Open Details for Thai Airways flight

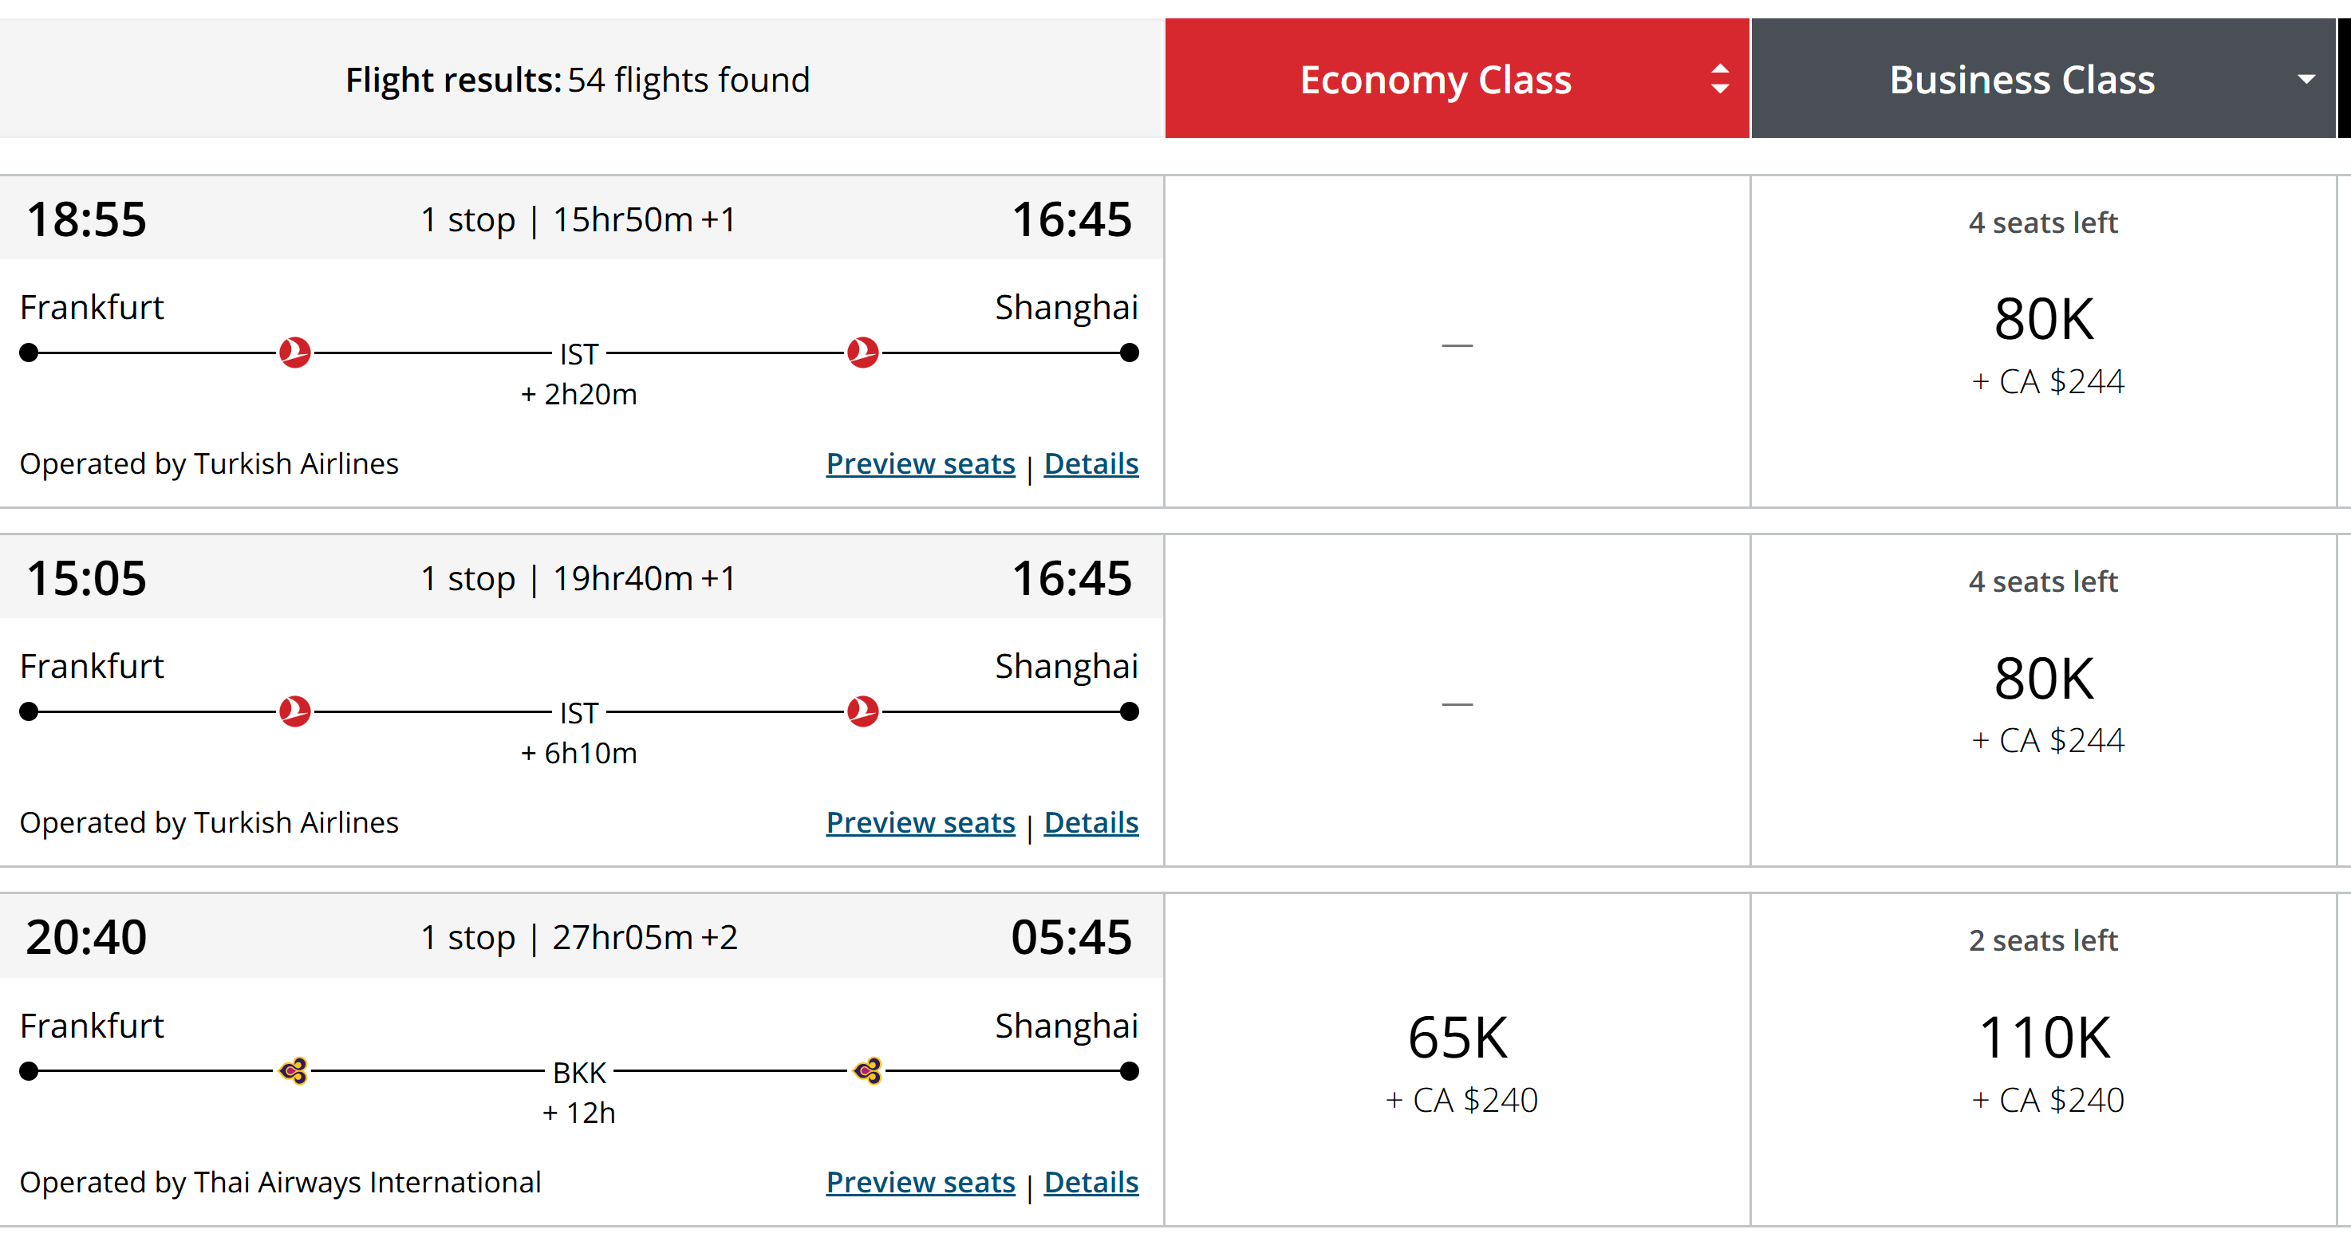(x=1091, y=1181)
